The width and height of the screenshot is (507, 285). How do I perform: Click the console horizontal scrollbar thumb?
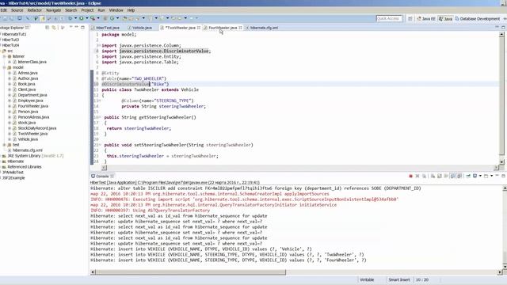tap(191, 272)
